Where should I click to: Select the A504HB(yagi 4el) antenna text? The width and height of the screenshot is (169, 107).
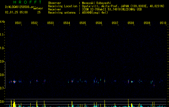click(x=95, y=13)
